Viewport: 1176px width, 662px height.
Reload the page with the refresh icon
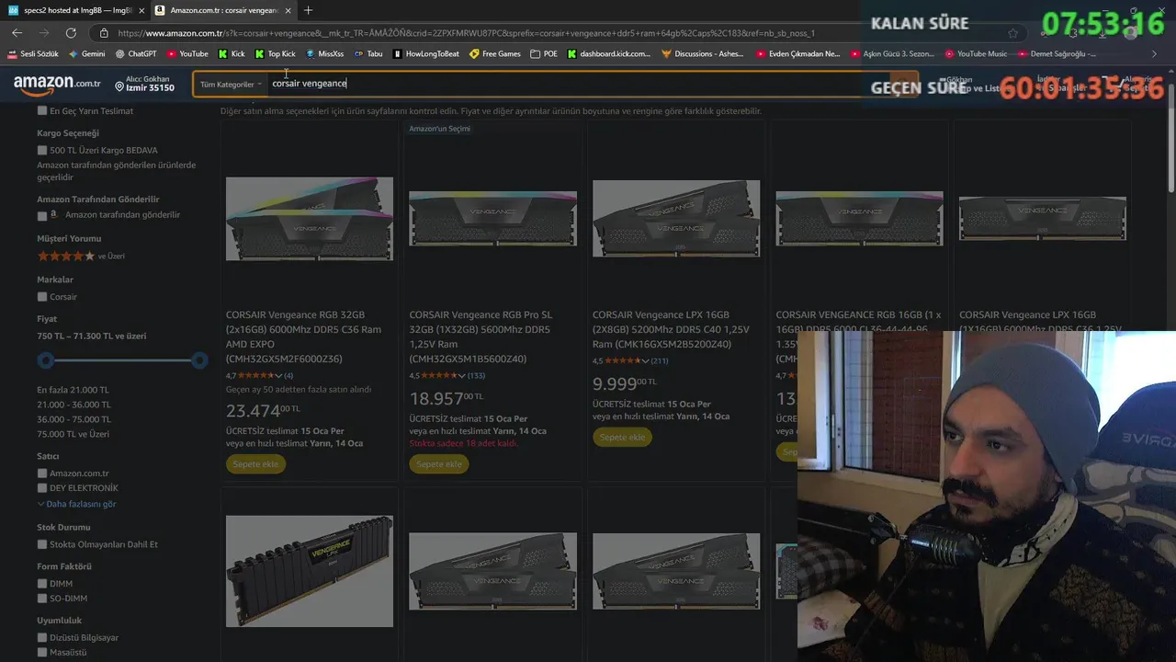[71, 33]
